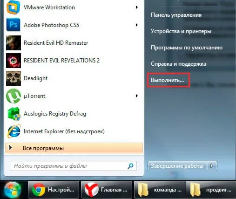This screenshot has width=236, height=199.
Task: Expand µTorrent jump list arrow
Action: point(136,96)
